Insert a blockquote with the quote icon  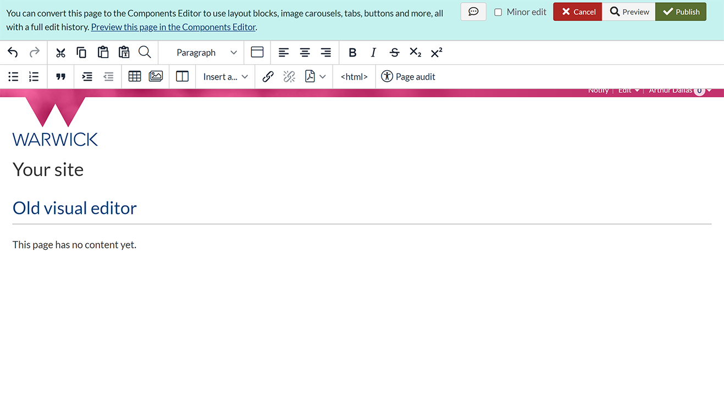[x=60, y=77]
